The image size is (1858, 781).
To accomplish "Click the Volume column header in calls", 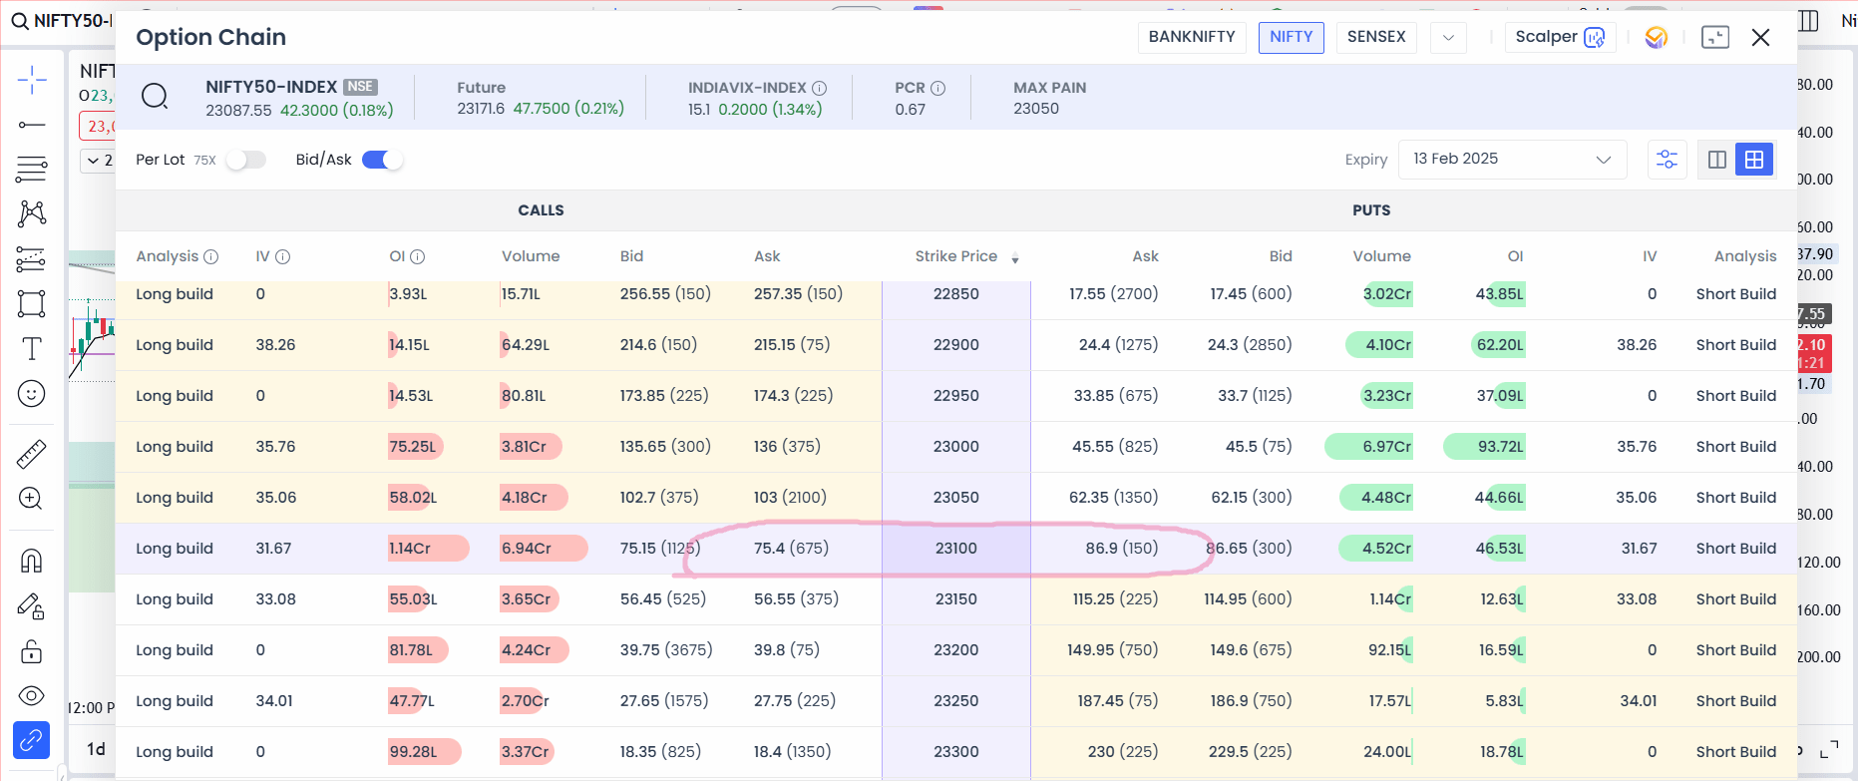I will (531, 256).
